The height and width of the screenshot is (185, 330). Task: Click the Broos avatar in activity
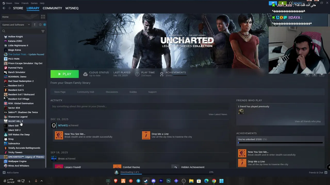coord(54,159)
